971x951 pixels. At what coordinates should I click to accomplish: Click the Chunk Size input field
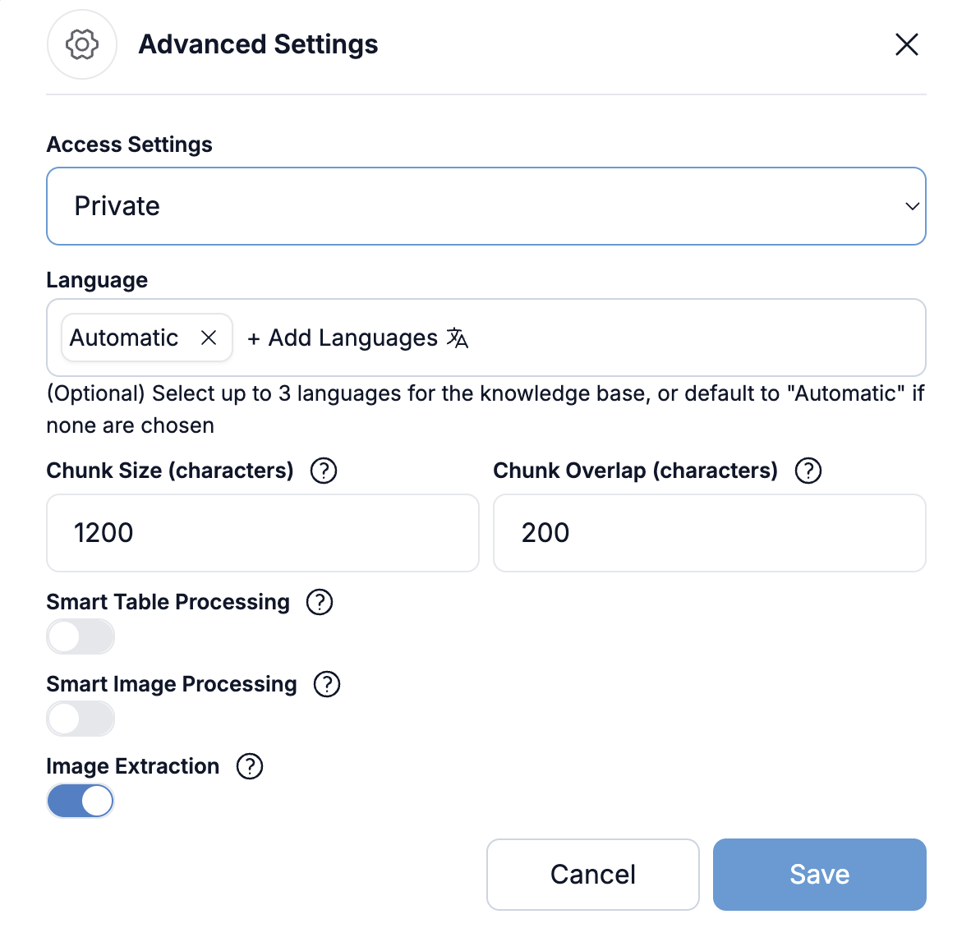pyautogui.click(x=263, y=533)
